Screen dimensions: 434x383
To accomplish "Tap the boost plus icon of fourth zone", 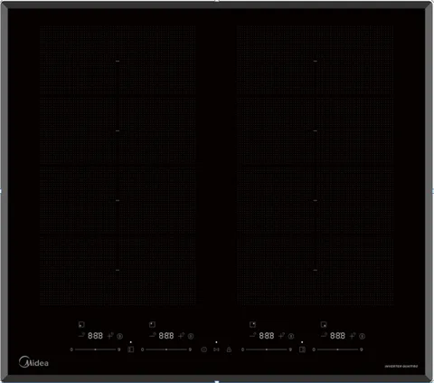I will click(x=353, y=335).
